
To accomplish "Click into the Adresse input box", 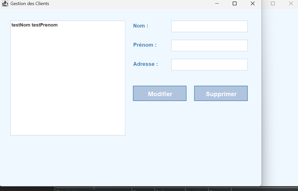I will pos(209,65).
